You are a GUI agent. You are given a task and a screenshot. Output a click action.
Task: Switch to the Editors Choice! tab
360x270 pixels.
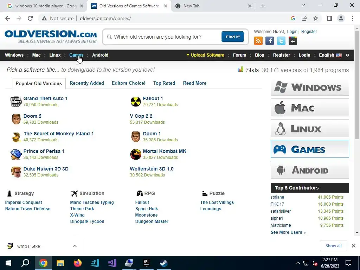tap(129, 83)
